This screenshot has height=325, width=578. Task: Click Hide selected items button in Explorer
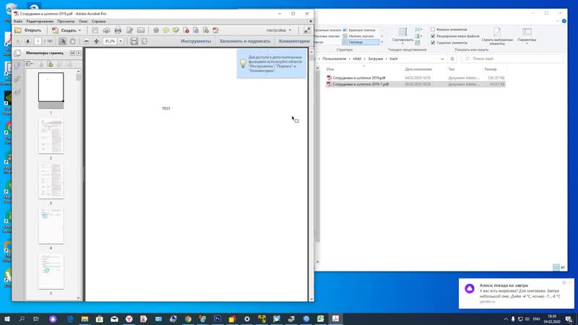click(x=497, y=35)
